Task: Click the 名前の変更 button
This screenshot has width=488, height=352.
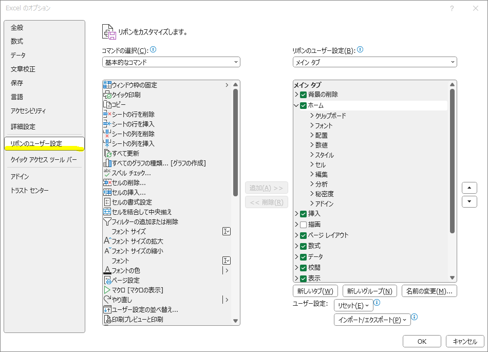Action: pyautogui.click(x=429, y=291)
